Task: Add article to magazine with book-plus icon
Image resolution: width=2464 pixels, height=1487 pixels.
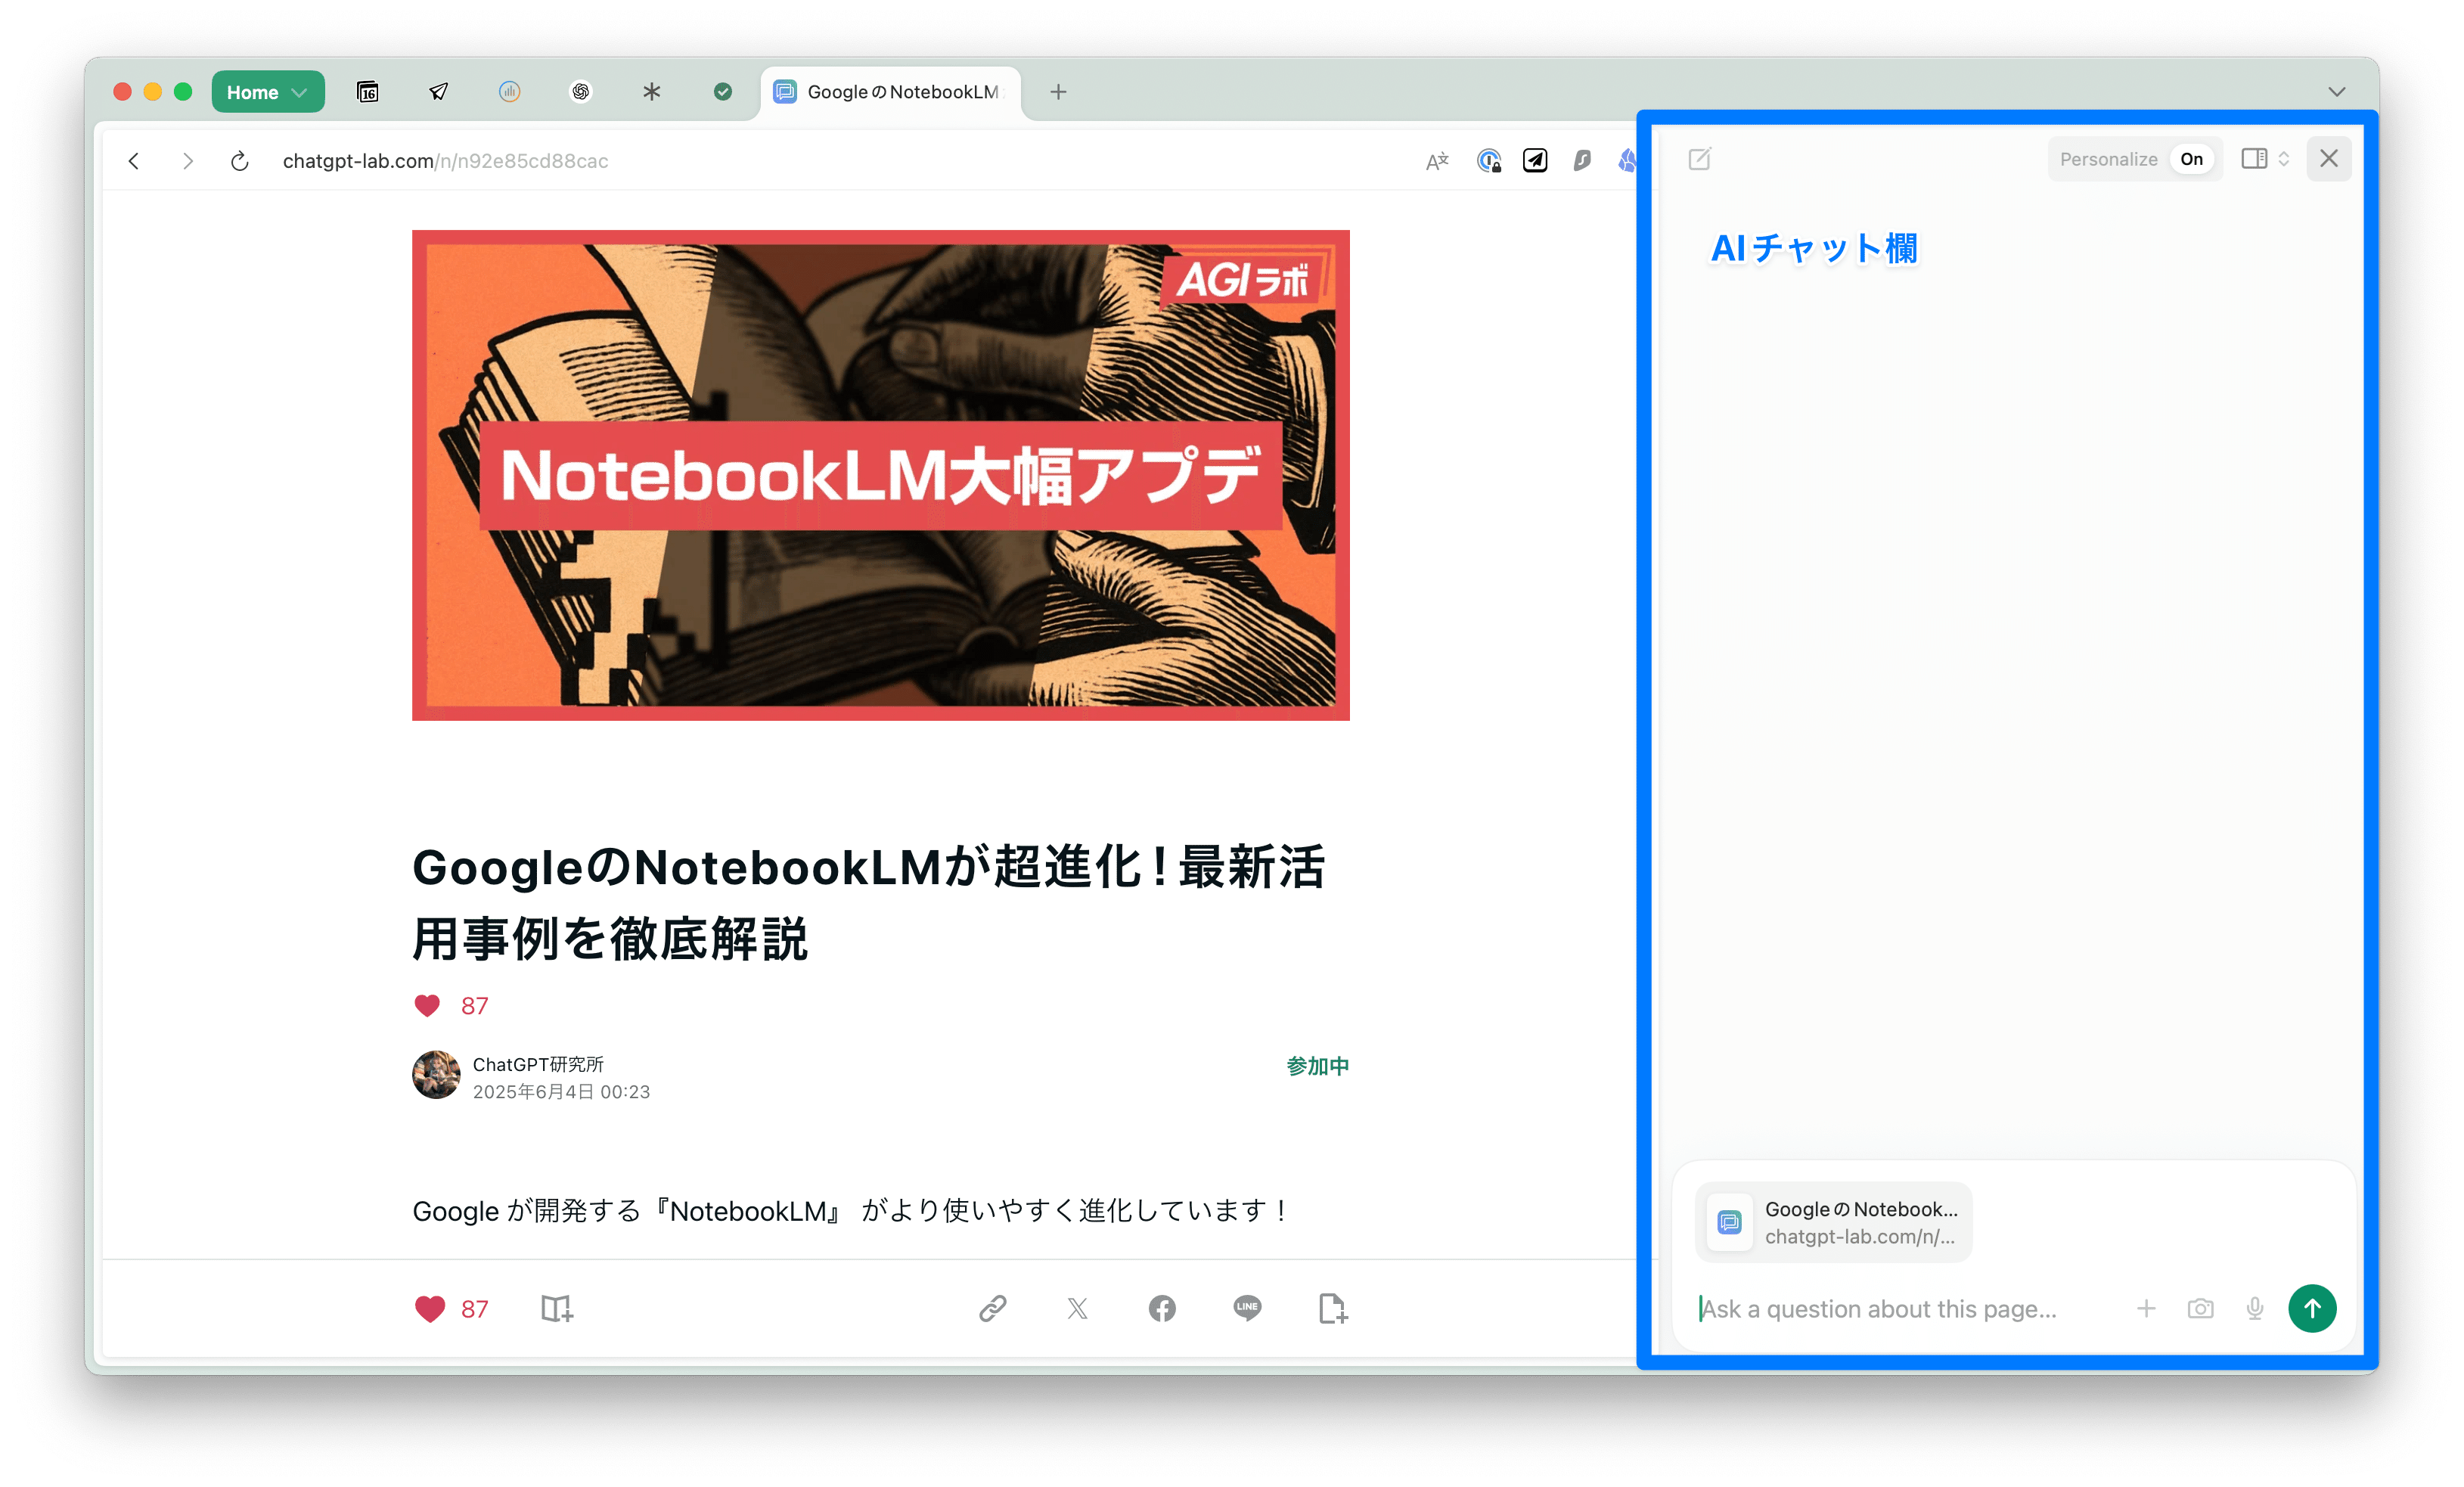Action: click(x=557, y=1309)
